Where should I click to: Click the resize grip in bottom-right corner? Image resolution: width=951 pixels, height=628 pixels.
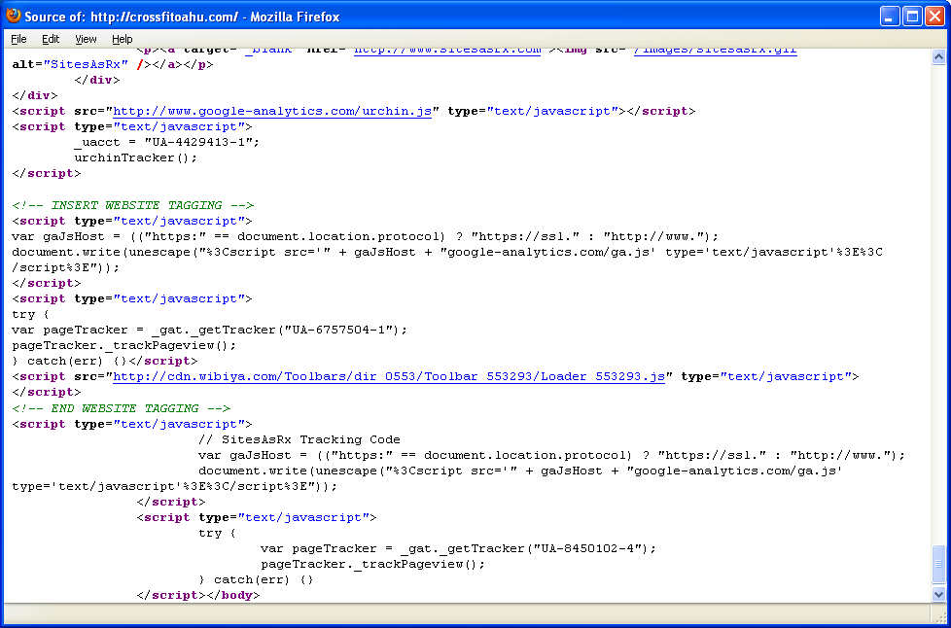click(941, 618)
